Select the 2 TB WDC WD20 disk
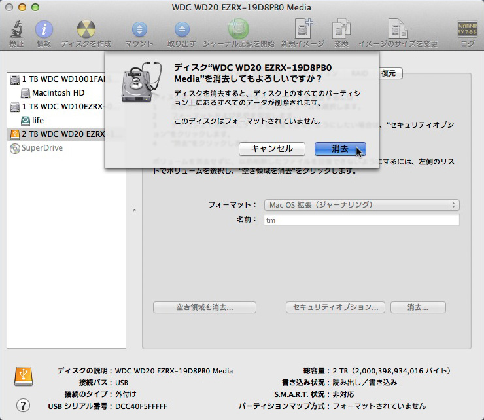 click(63, 134)
